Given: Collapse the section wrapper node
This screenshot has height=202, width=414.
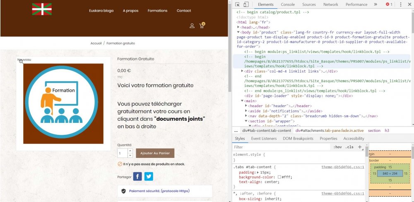Looking at the screenshot, I should point(246,121).
